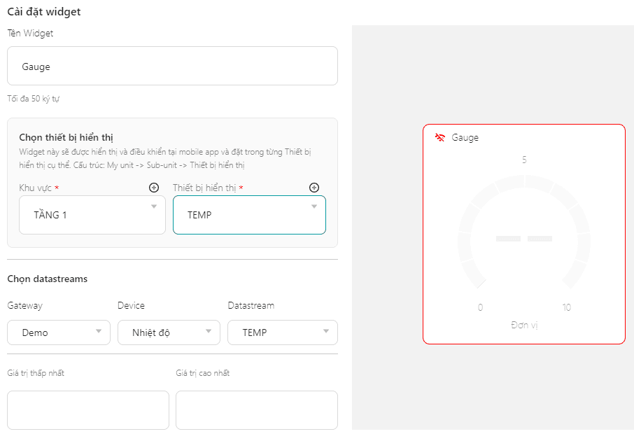Click the midpoint label 5 above gauge
Viewport: 634px width, 434px height.
click(524, 160)
